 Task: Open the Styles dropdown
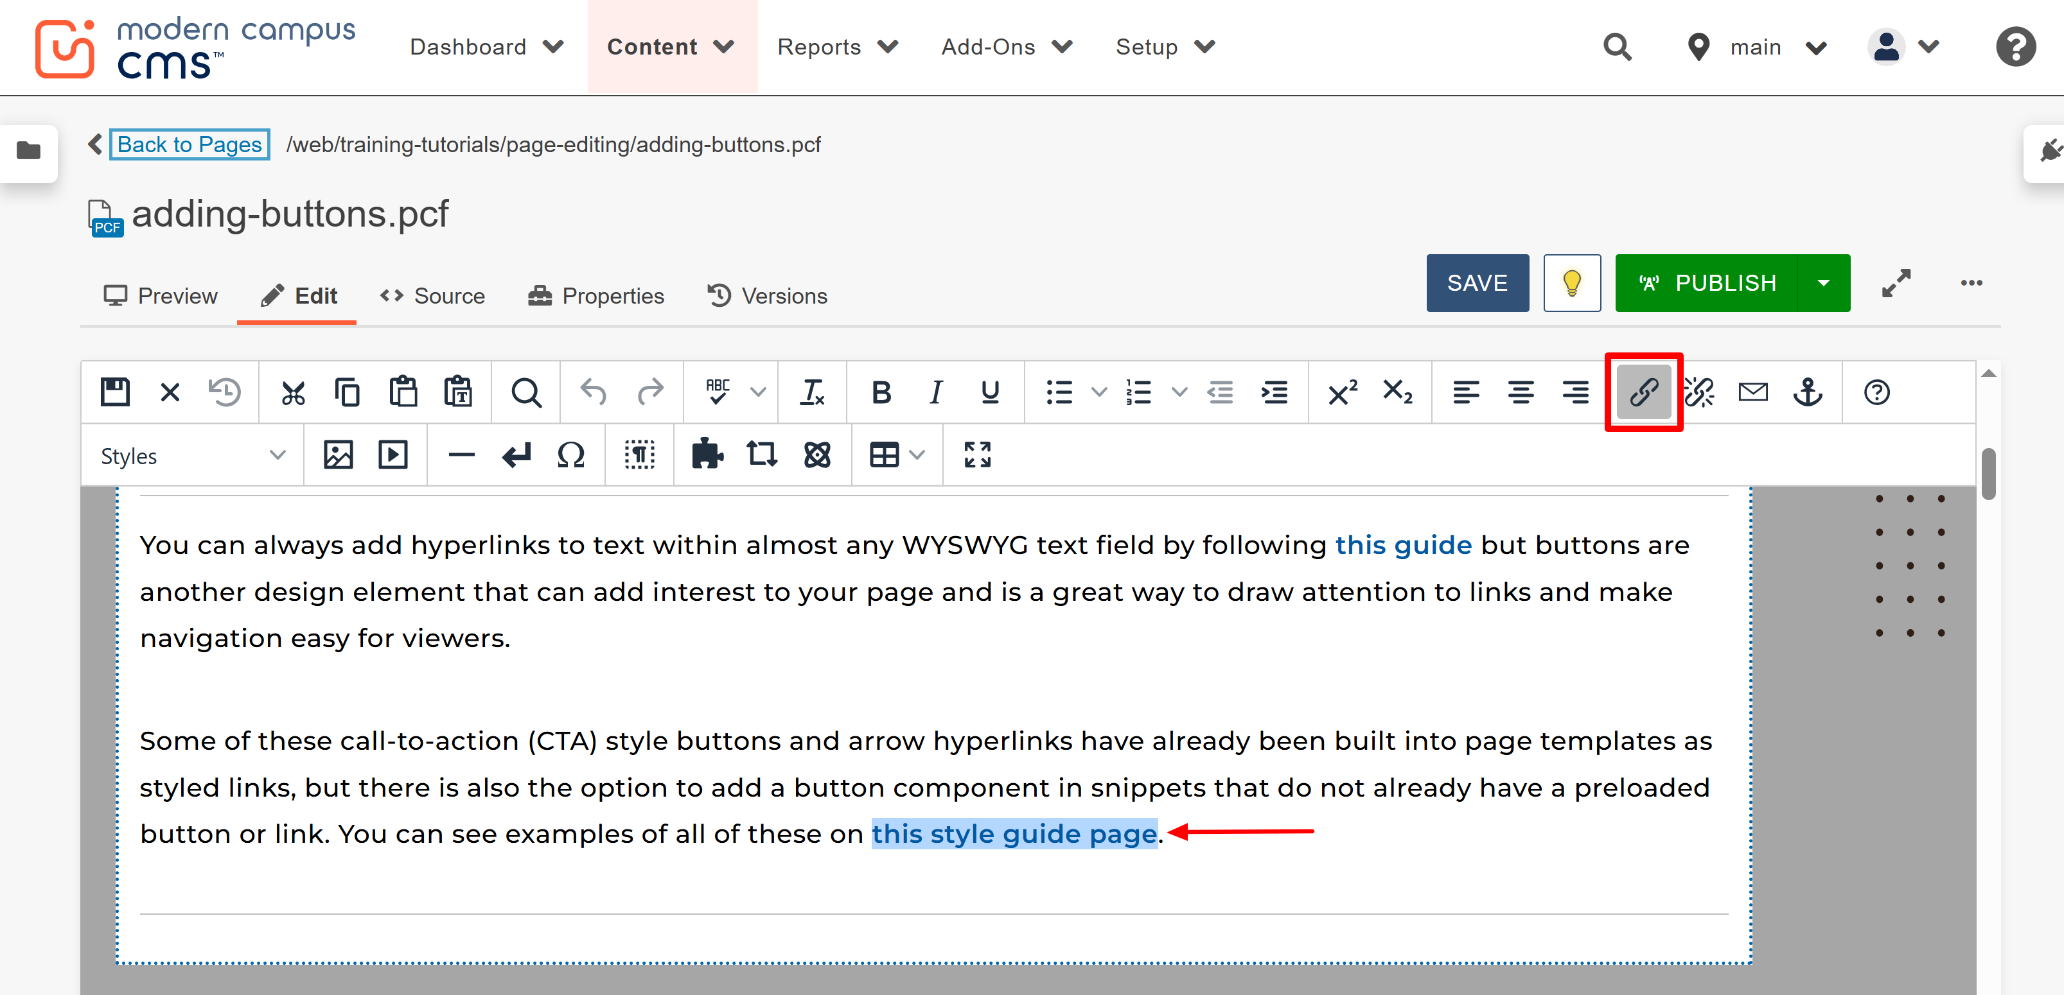click(x=192, y=454)
